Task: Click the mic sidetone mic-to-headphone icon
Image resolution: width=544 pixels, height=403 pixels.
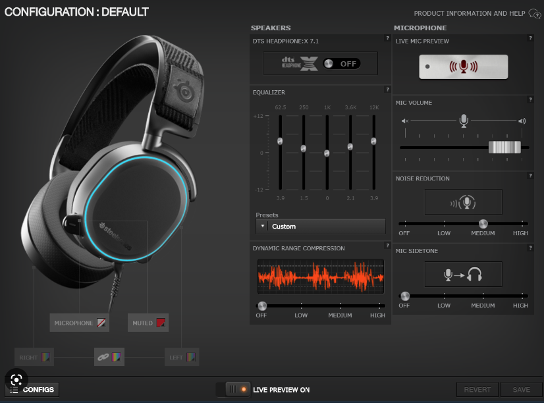Action: (x=464, y=275)
